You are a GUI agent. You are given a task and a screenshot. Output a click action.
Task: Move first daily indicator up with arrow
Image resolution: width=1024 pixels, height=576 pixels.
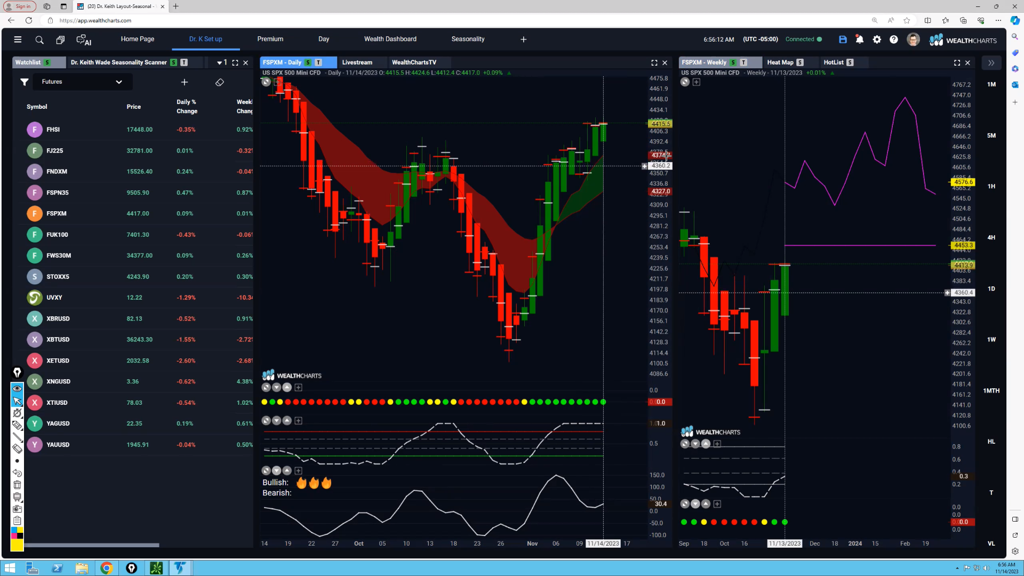(287, 387)
